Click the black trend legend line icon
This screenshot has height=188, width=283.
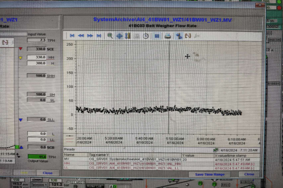[69, 136]
